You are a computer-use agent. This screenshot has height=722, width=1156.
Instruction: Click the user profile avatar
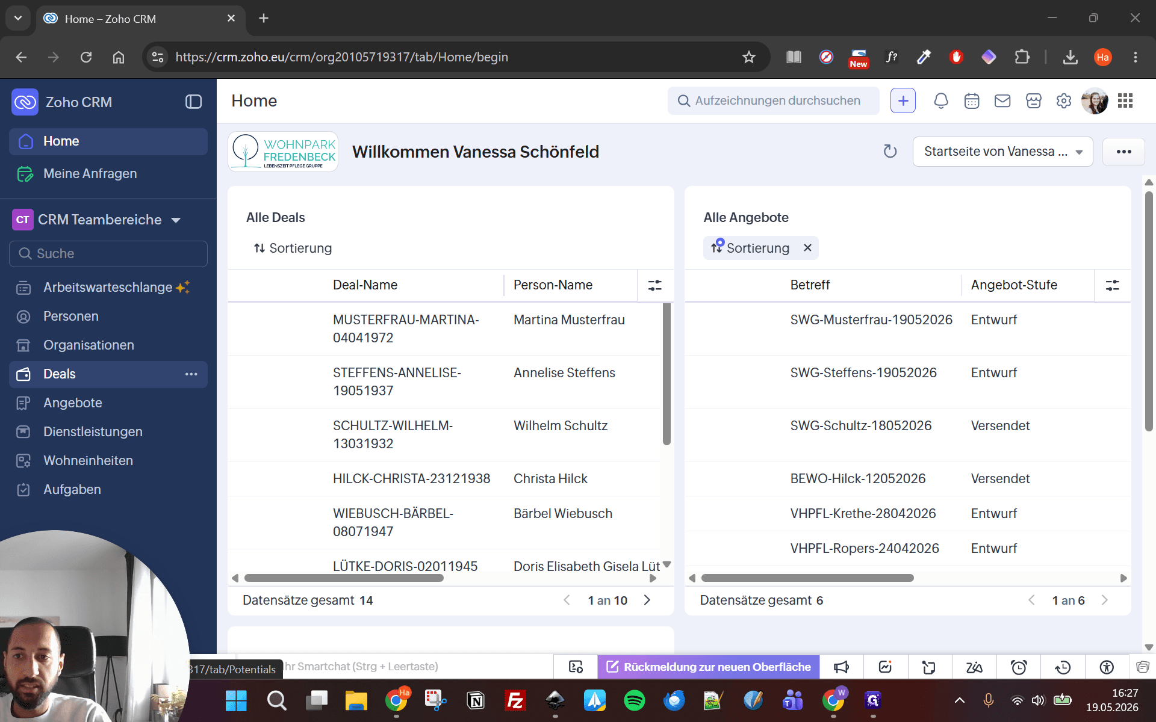click(1095, 101)
